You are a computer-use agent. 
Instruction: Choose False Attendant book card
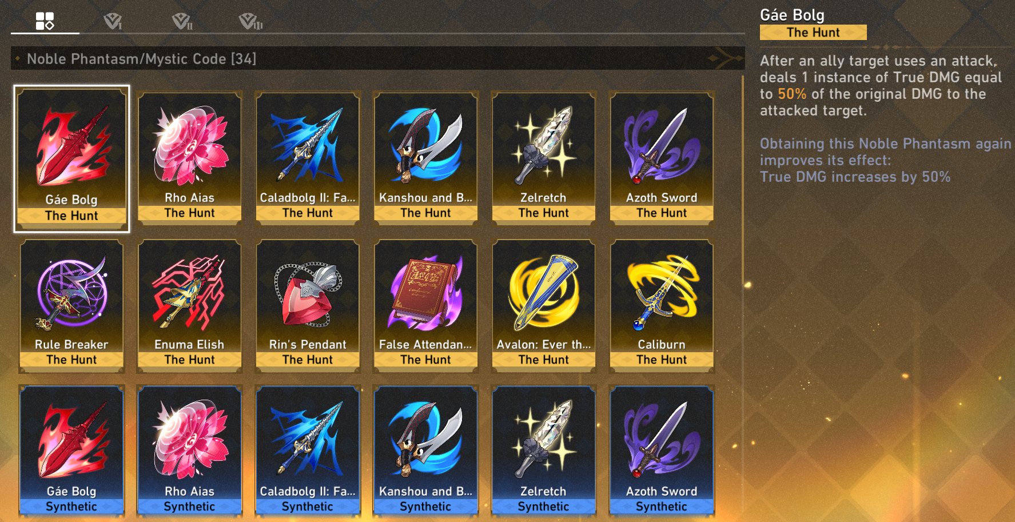[425, 305]
